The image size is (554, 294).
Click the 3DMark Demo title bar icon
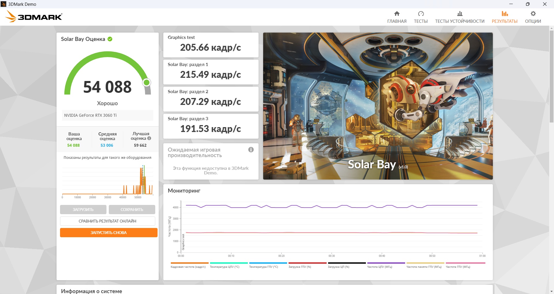(x=3, y=4)
